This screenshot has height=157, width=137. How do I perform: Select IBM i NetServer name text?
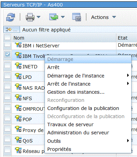41,46
